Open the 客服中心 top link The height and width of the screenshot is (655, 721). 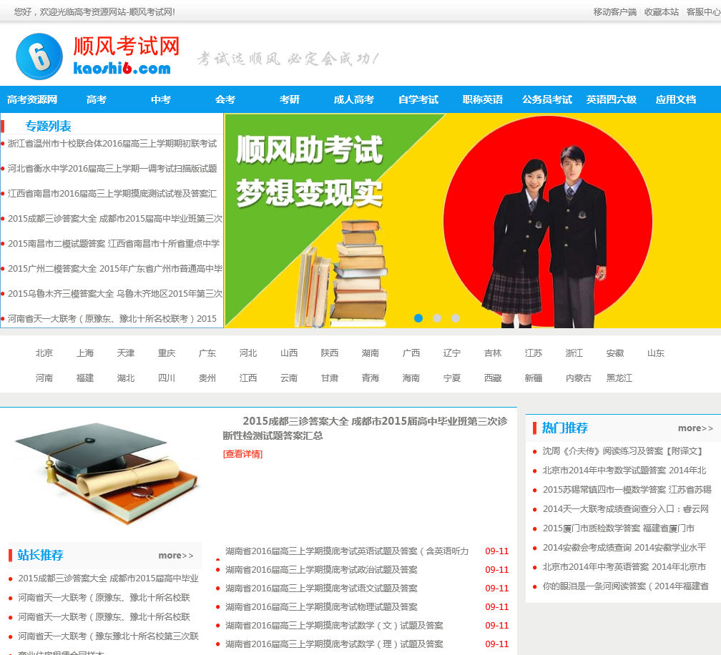(704, 12)
